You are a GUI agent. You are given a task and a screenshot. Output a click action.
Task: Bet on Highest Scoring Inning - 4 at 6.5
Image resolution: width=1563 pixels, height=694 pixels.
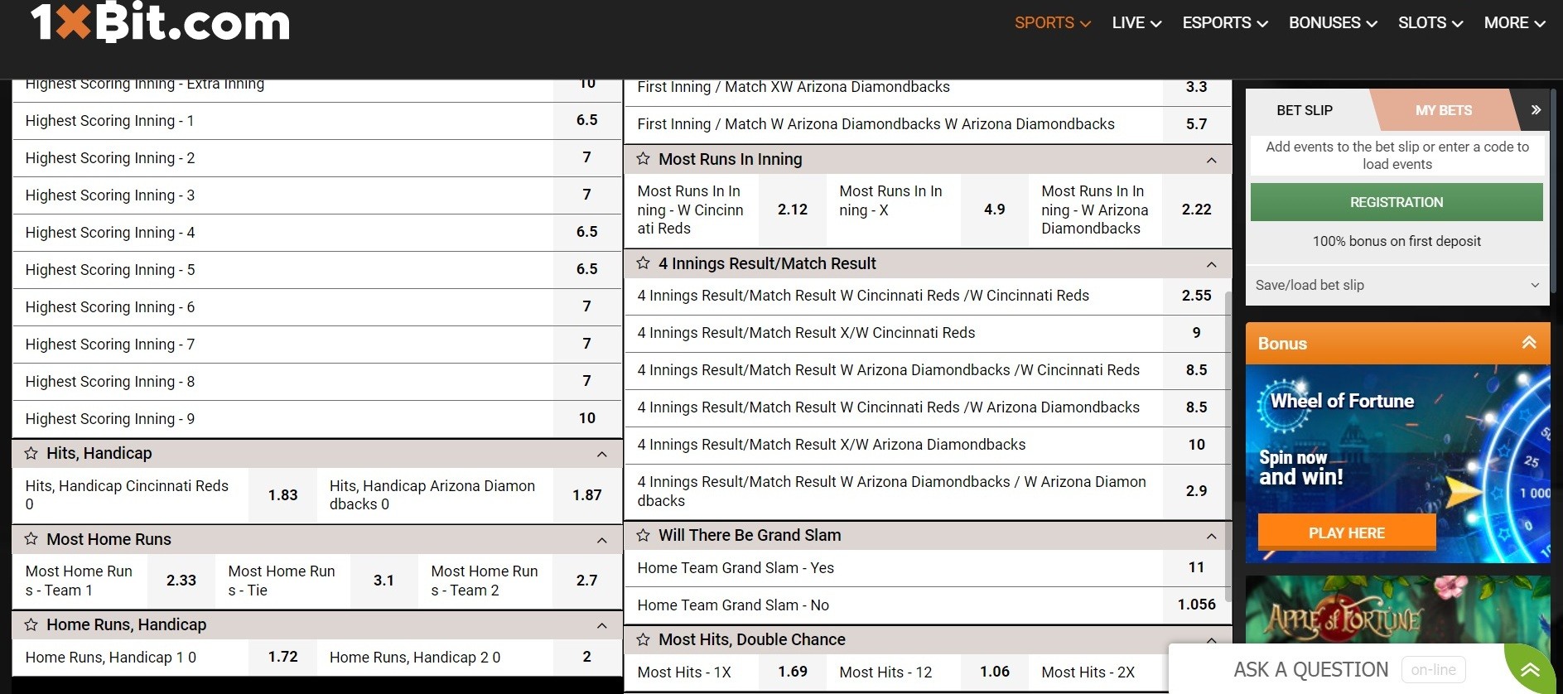[586, 232]
